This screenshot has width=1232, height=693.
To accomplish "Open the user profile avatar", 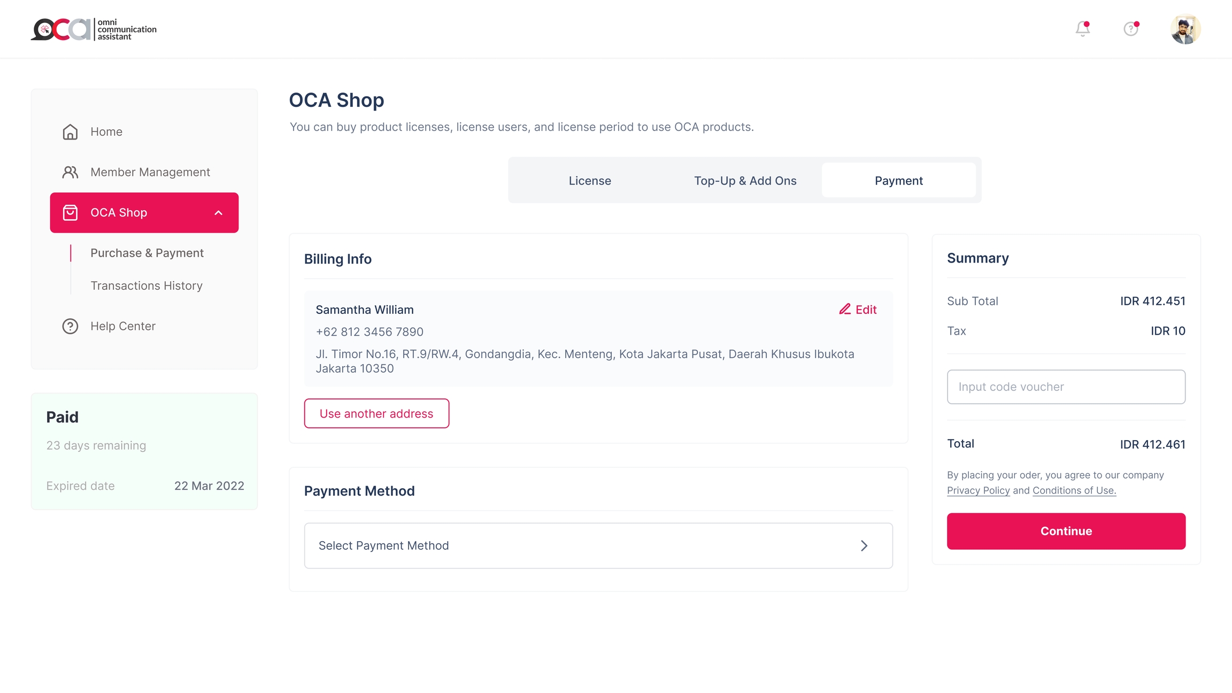I will pyautogui.click(x=1185, y=29).
